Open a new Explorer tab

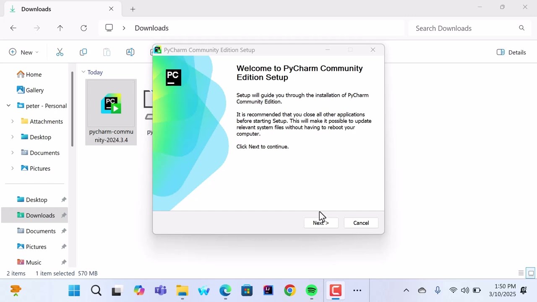(x=133, y=9)
